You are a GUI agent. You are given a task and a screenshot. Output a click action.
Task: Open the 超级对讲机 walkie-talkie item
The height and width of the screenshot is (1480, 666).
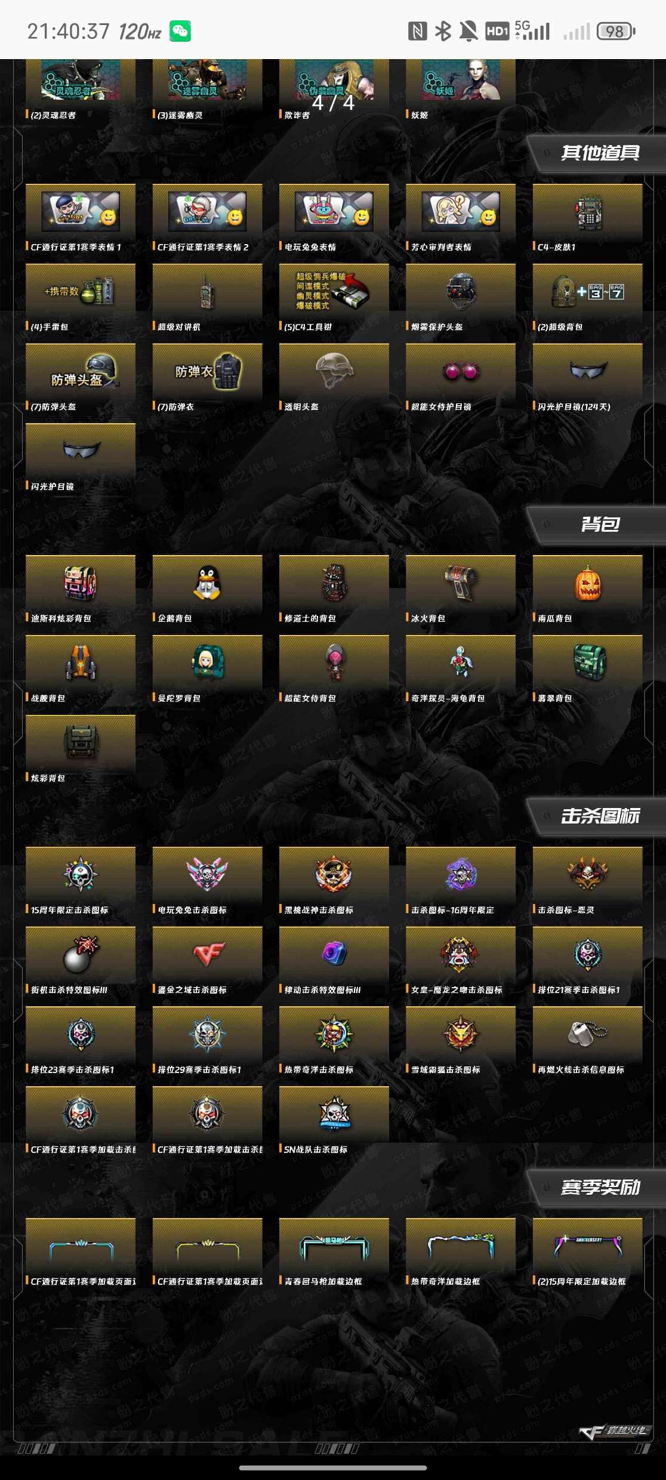(x=207, y=292)
